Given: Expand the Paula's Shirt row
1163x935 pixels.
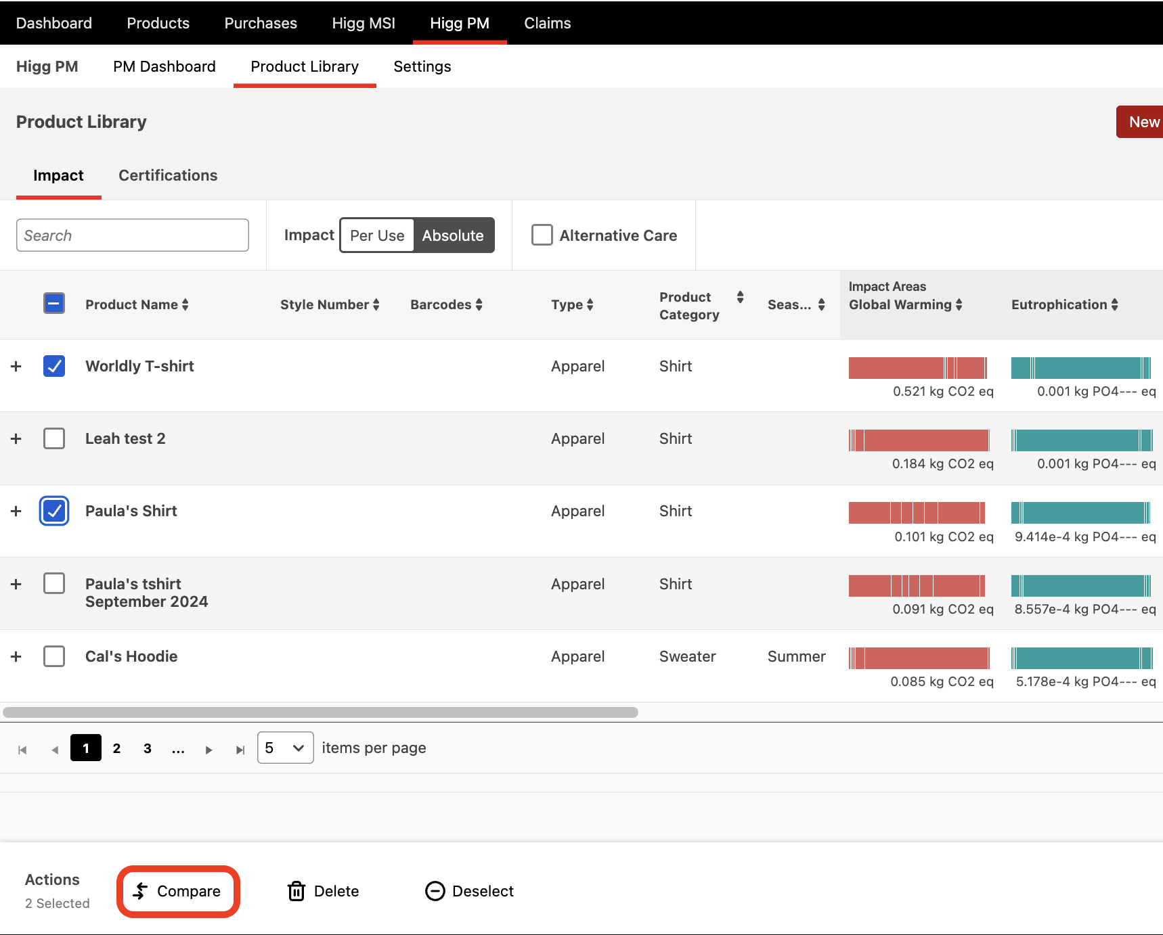Looking at the screenshot, I should pos(16,511).
